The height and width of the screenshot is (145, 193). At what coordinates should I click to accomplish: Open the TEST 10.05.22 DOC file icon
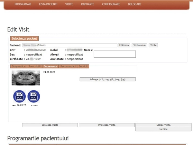pyautogui.click(x=19, y=96)
